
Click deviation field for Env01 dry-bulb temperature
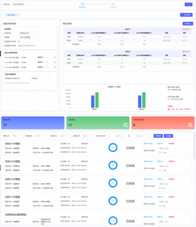[49, 62]
